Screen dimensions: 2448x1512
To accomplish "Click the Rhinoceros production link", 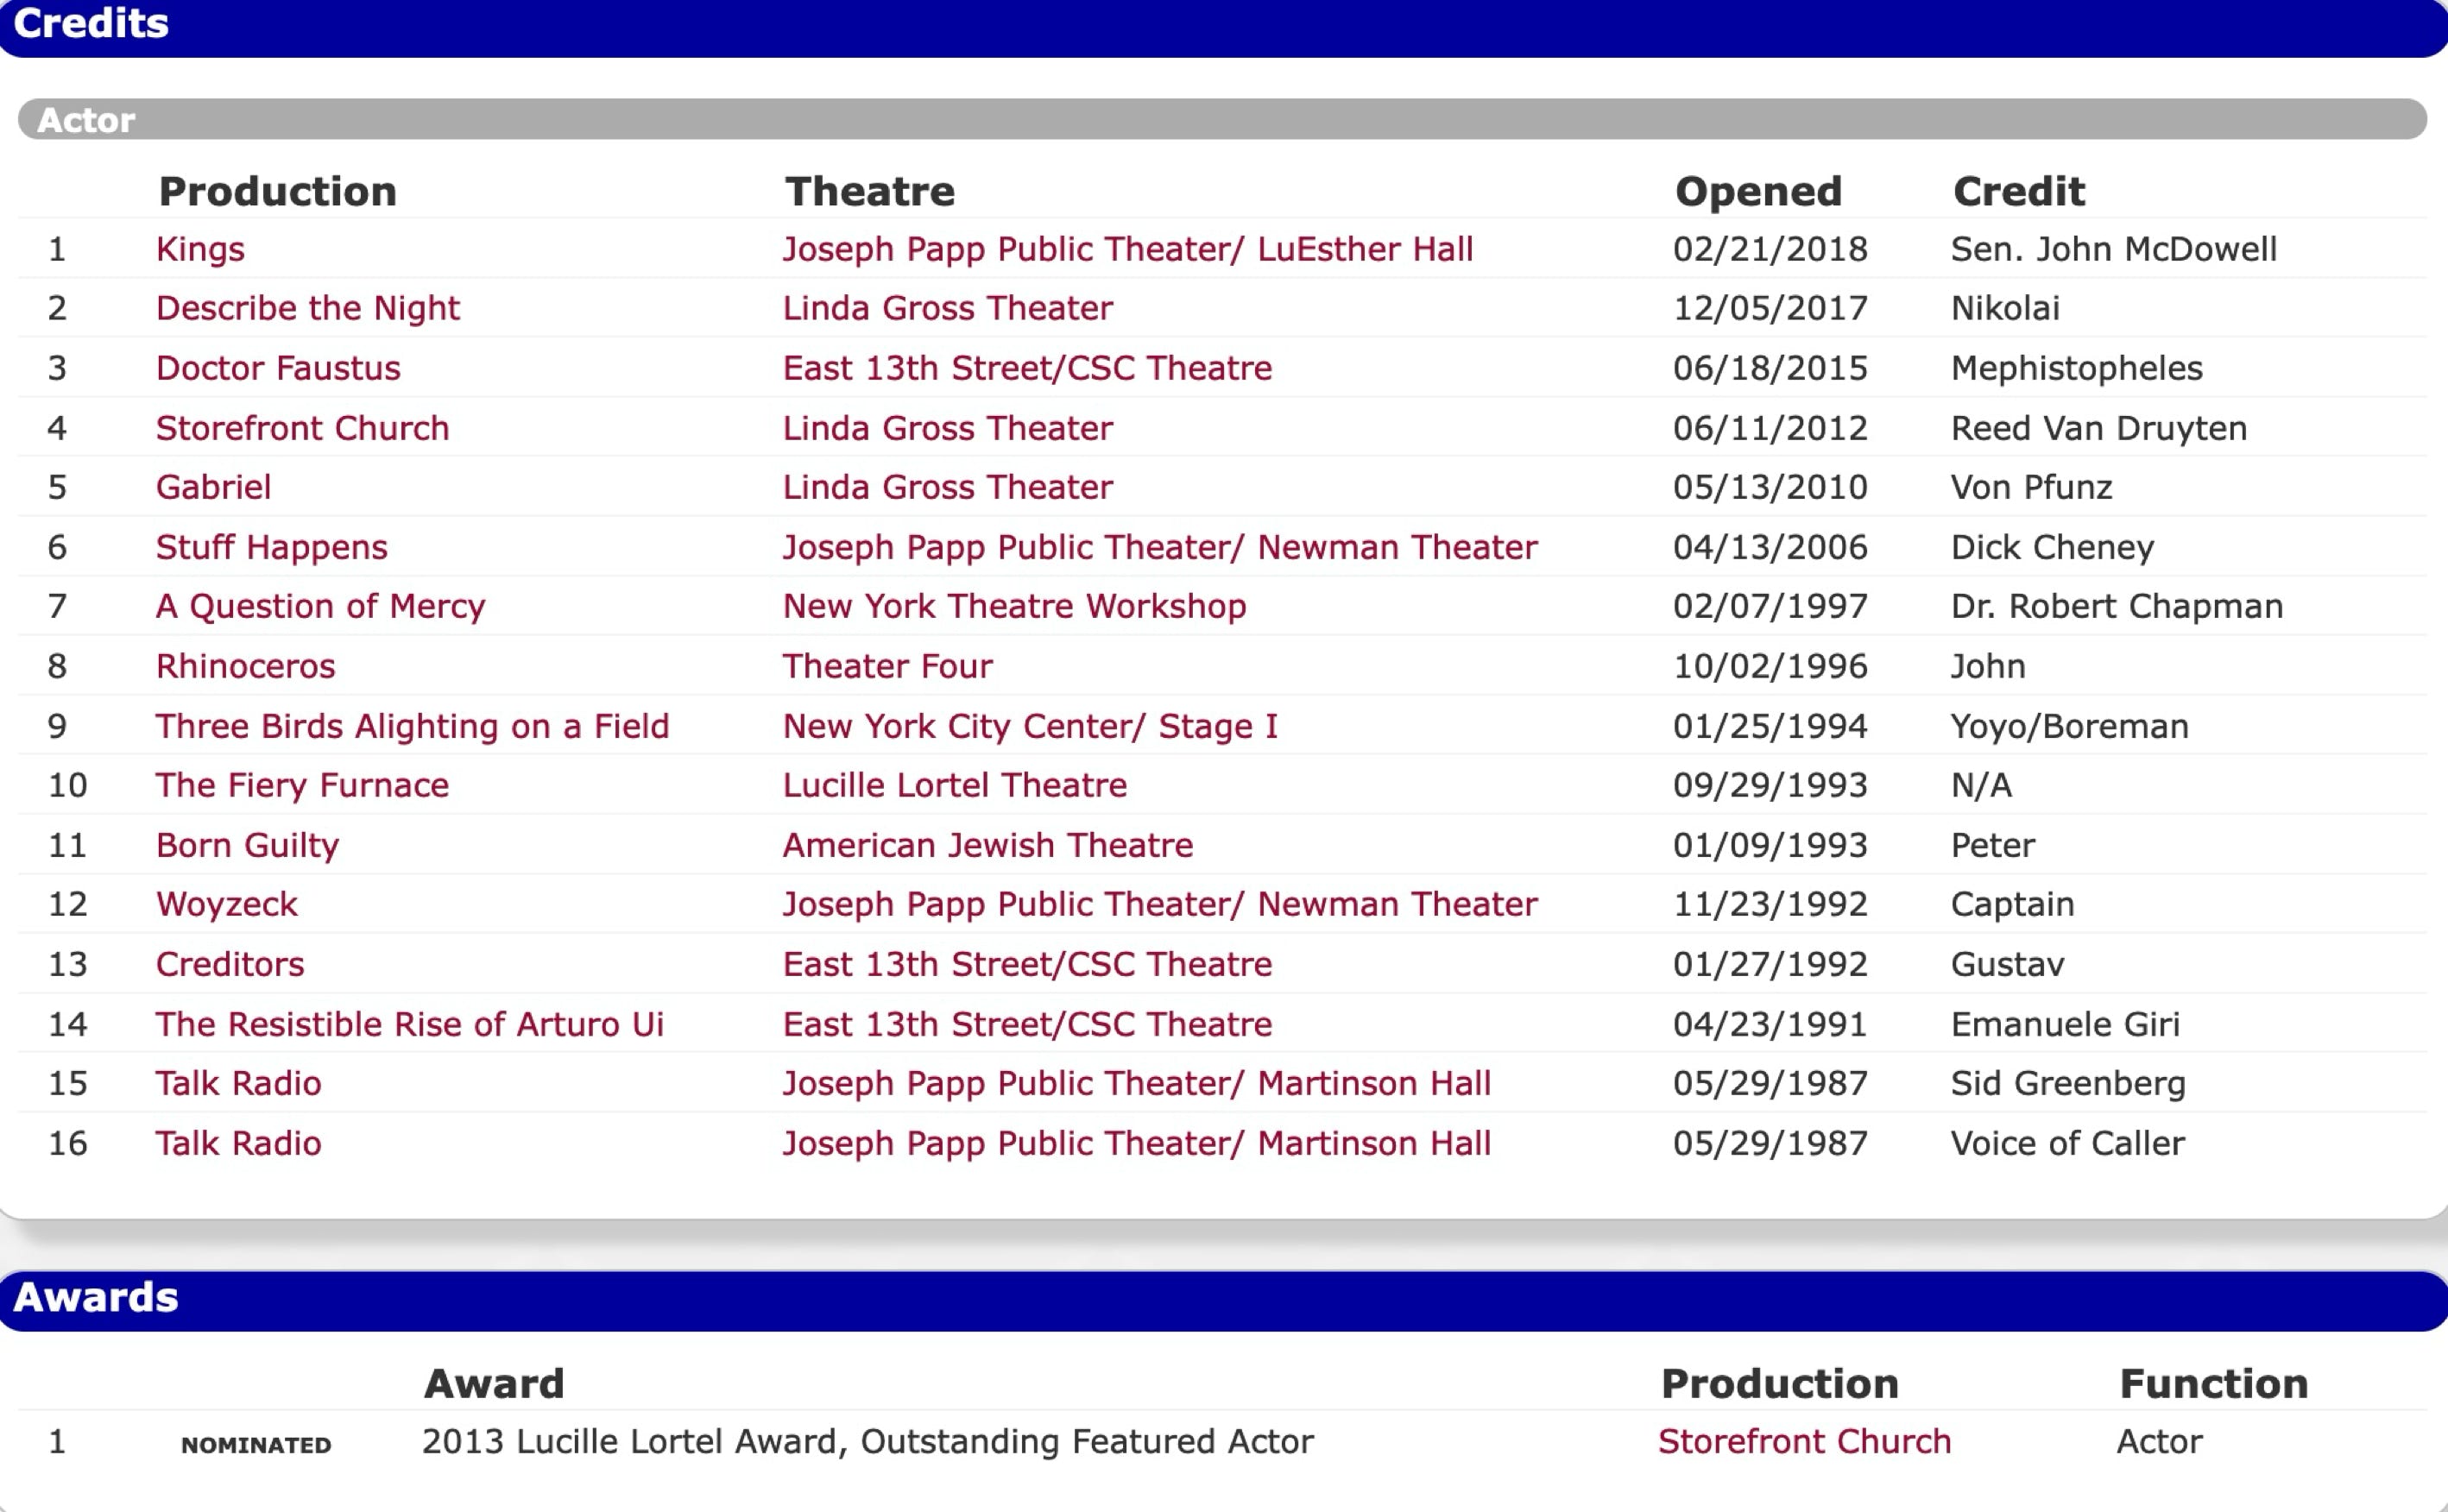I will click(x=245, y=666).
